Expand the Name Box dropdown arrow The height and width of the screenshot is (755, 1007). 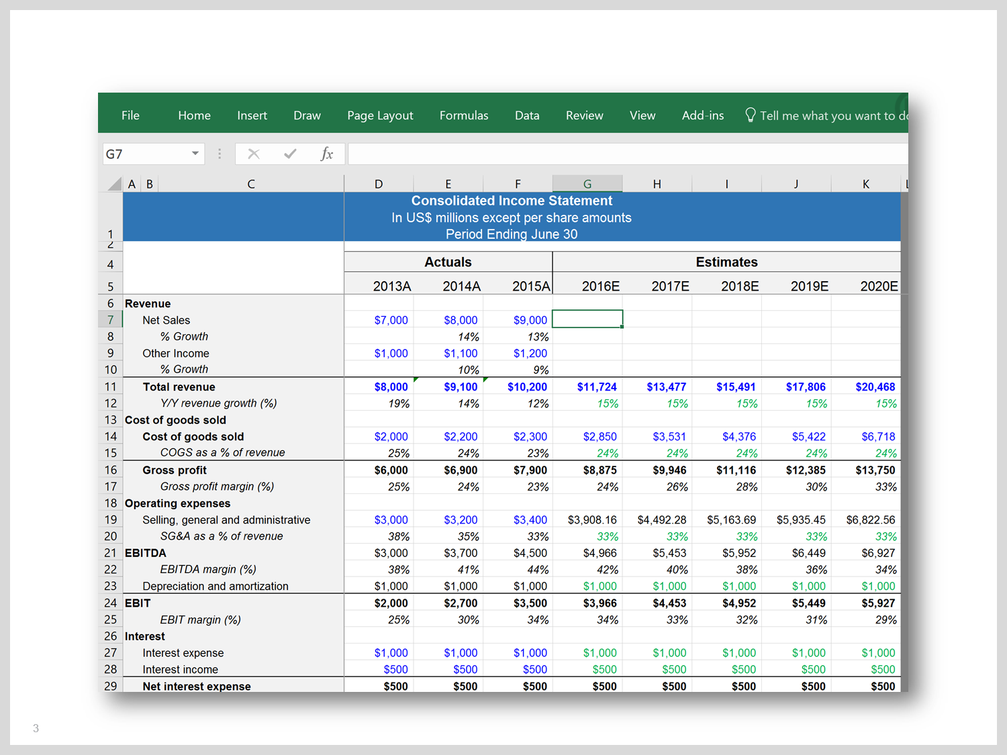pyautogui.click(x=195, y=154)
